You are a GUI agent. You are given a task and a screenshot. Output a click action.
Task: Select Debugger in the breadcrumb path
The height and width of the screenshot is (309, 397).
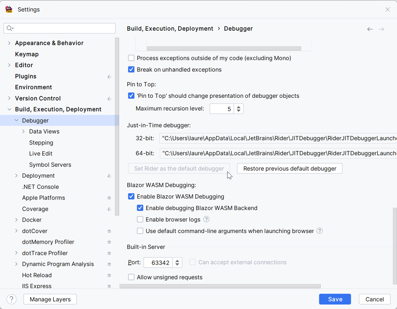pos(238,28)
